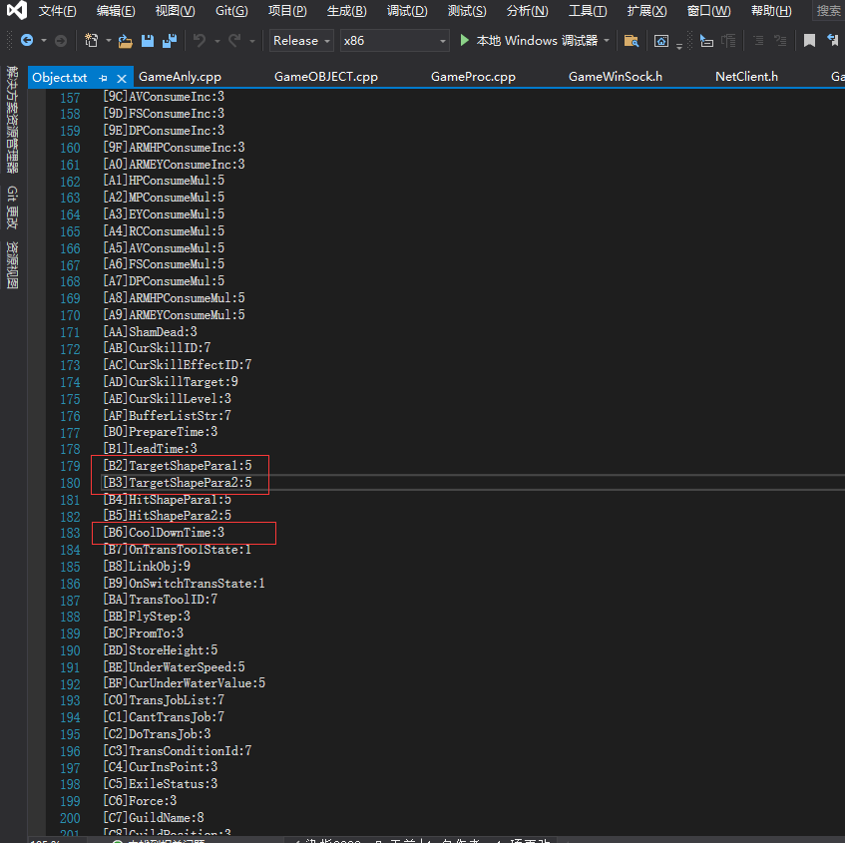845x843 pixels.
Task: Open the x86 platform dropdown
Action: click(x=394, y=41)
